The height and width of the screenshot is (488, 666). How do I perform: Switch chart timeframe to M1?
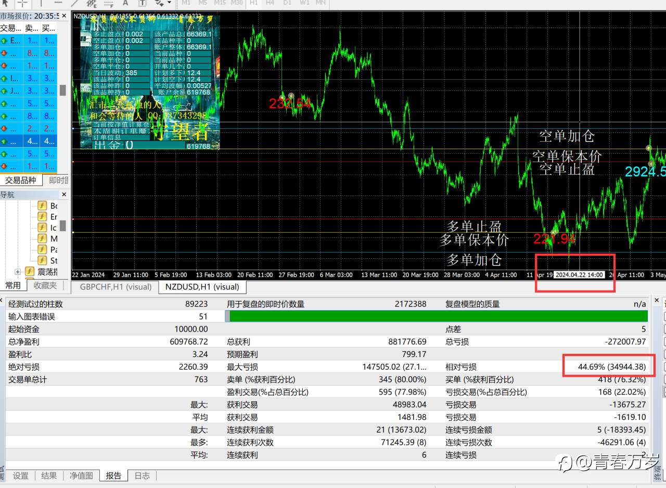pos(186,3)
